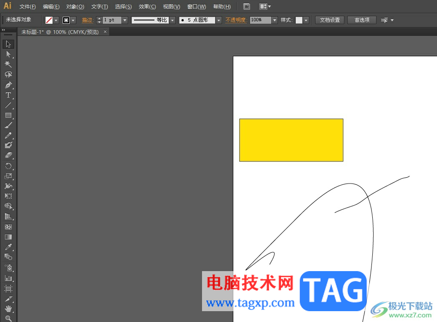The image size is (437, 322).
Task: Select the Mesh tool
Action: 8,227
